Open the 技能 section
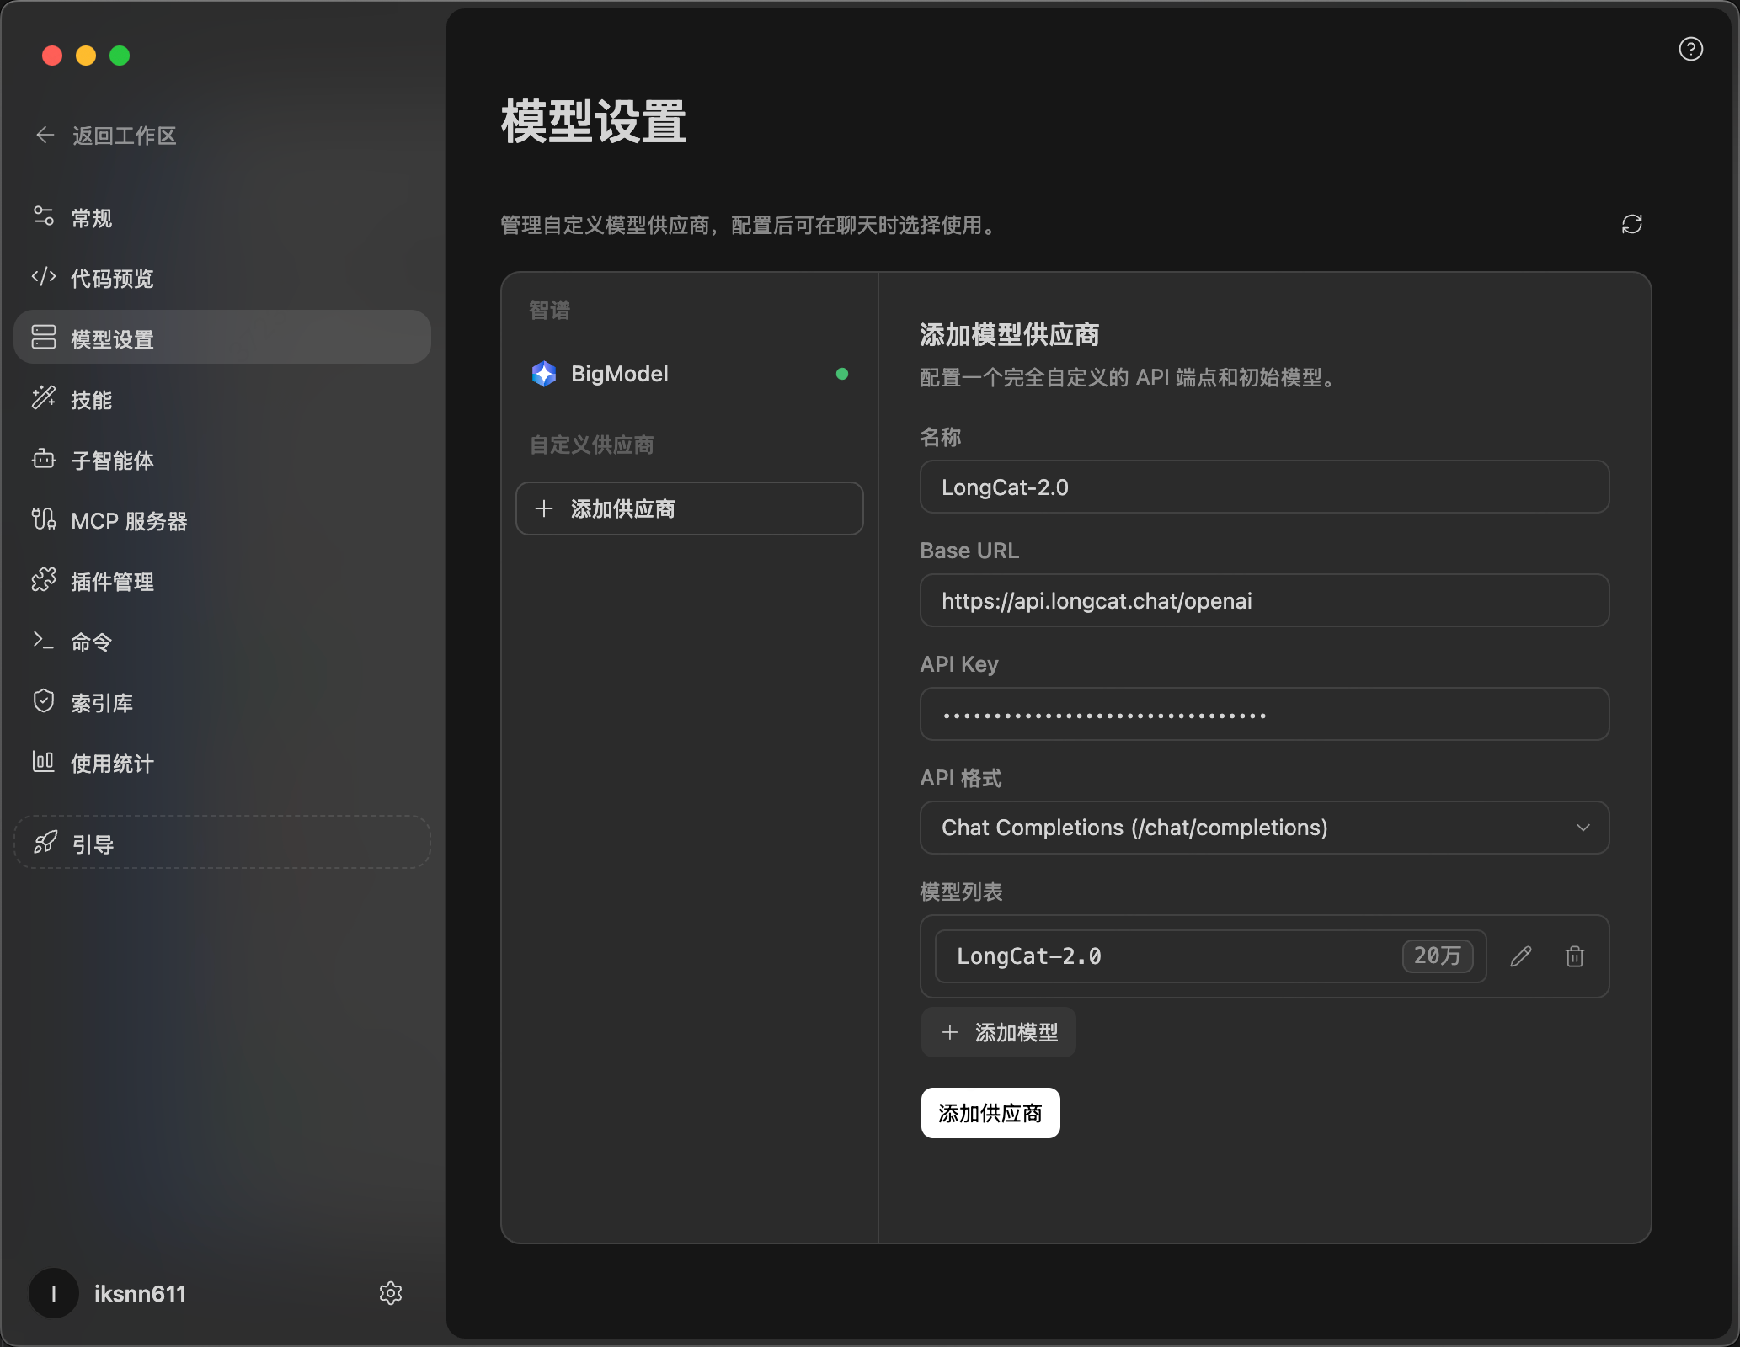The image size is (1740, 1347). click(x=222, y=399)
